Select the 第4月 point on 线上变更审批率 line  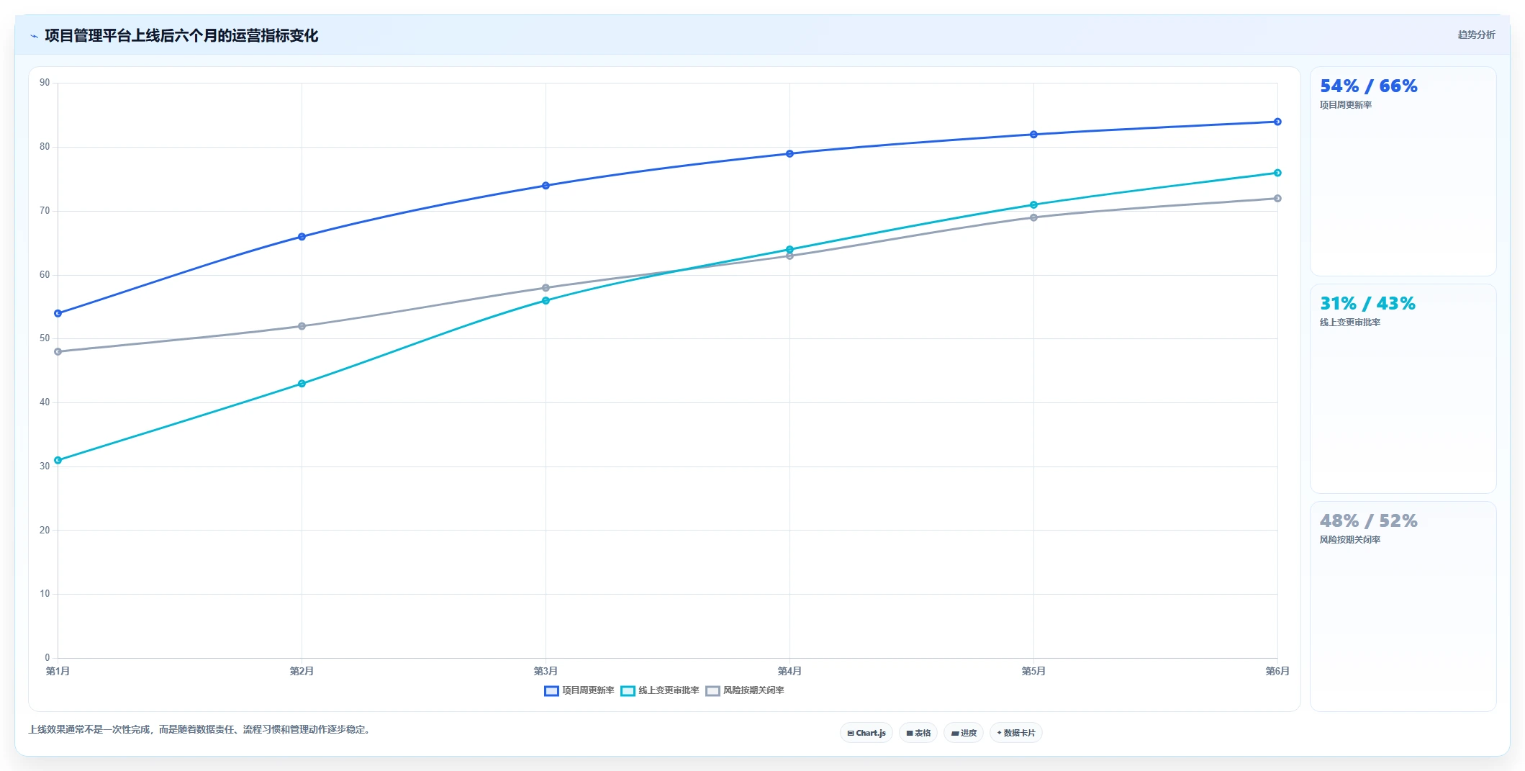click(x=789, y=249)
